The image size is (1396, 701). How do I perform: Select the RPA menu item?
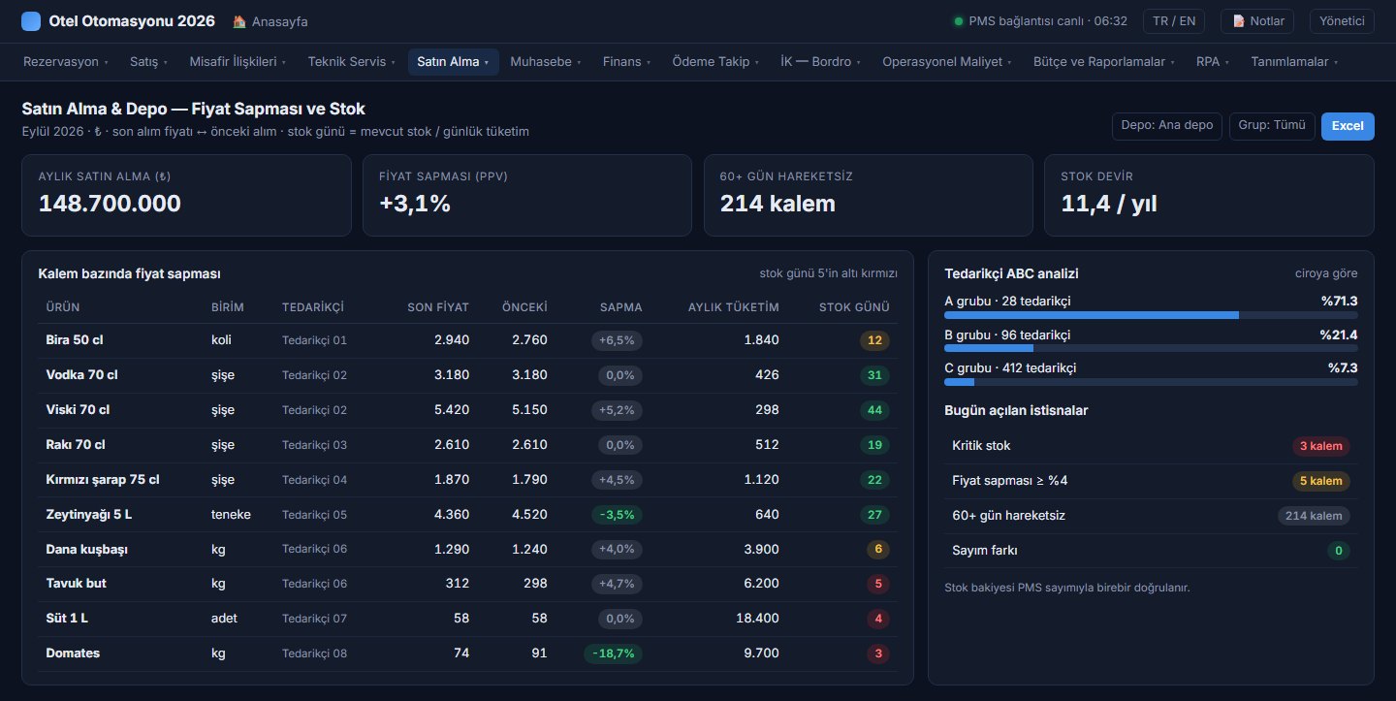(1213, 62)
